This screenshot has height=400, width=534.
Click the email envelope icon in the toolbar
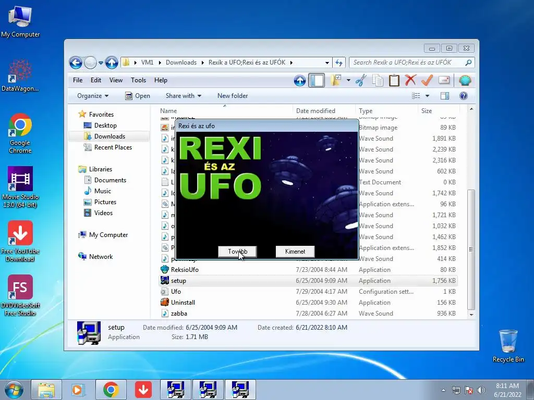tap(444, 81)
